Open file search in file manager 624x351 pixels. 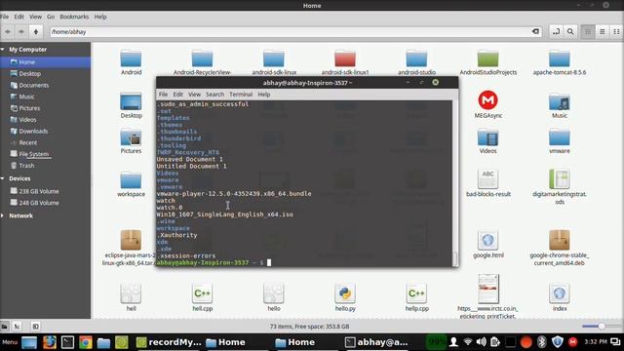point(570,32)
